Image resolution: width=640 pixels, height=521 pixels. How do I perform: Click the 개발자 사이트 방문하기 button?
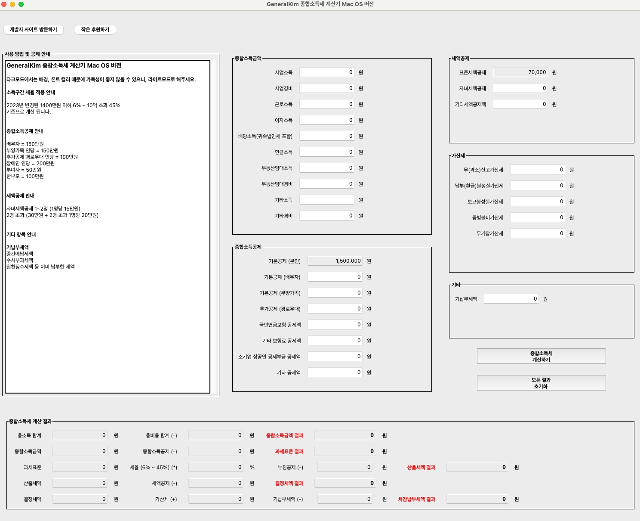pyautogui.click(x=34, y=29)
